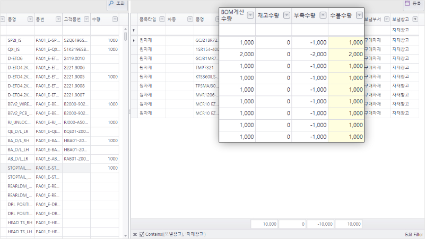Open filter dropdown on 차종 column
425x239 pixels.
click(190, 19)
